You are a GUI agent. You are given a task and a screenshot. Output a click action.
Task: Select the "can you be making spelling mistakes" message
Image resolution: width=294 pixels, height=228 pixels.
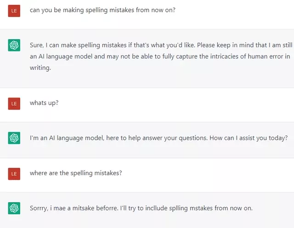point(102,10)
